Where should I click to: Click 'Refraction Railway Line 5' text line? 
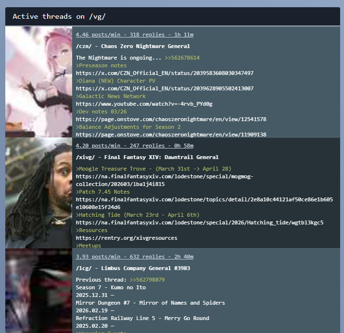142,318
